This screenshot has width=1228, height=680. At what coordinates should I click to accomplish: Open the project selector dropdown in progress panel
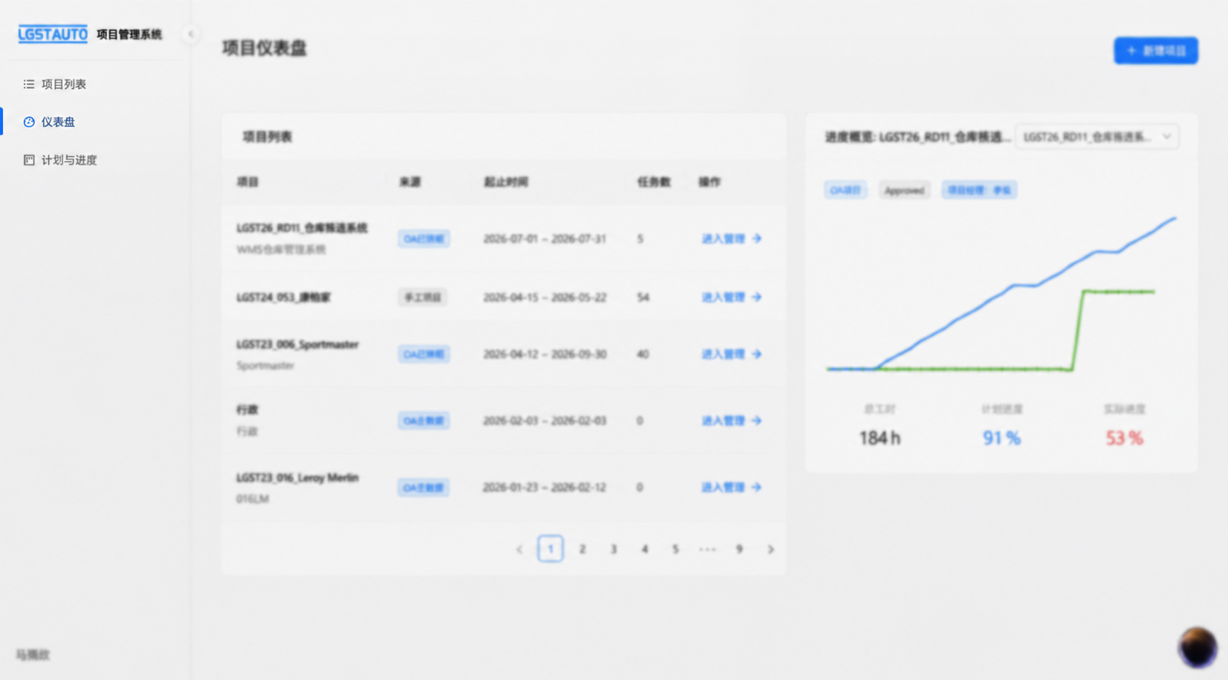click(x=1097, y=137)
